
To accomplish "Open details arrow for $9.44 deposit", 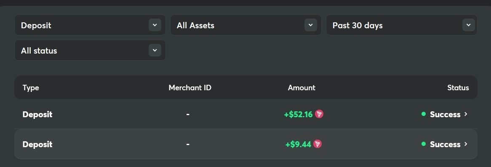I will [x=466, y=144].
